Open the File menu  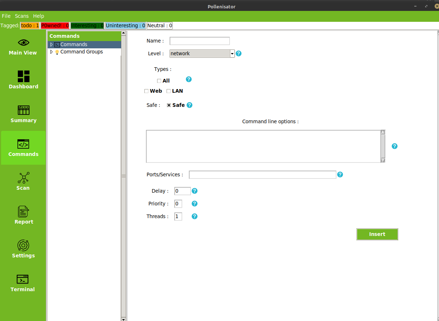tap(6, 16)
